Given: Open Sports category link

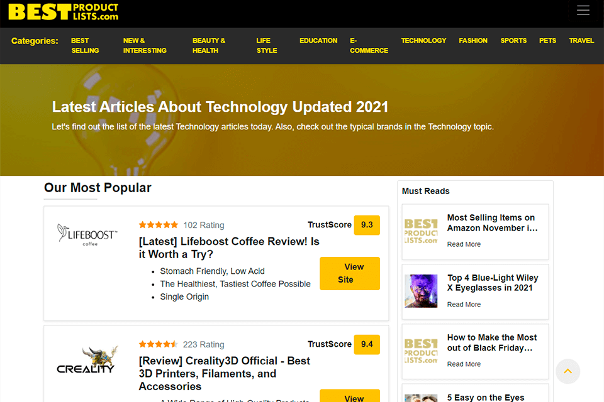Looking at the screenshot, I should click(513, 40).
